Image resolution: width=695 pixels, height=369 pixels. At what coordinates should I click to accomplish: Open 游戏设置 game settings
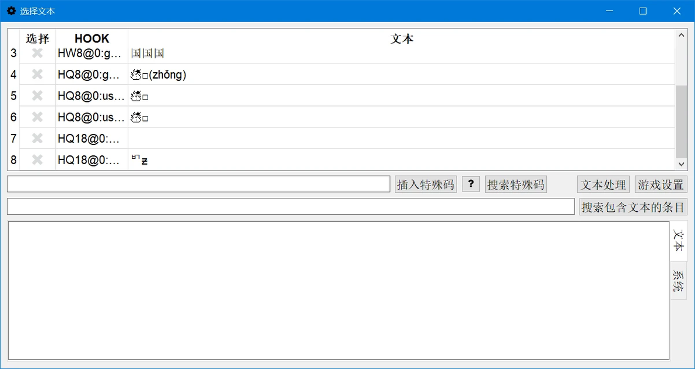(661, 184)
